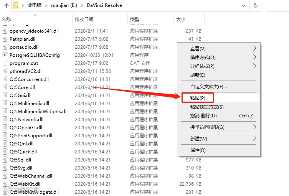
Task: Click the Qt5WebKit.dll file icon
Action: click(5, 184)
